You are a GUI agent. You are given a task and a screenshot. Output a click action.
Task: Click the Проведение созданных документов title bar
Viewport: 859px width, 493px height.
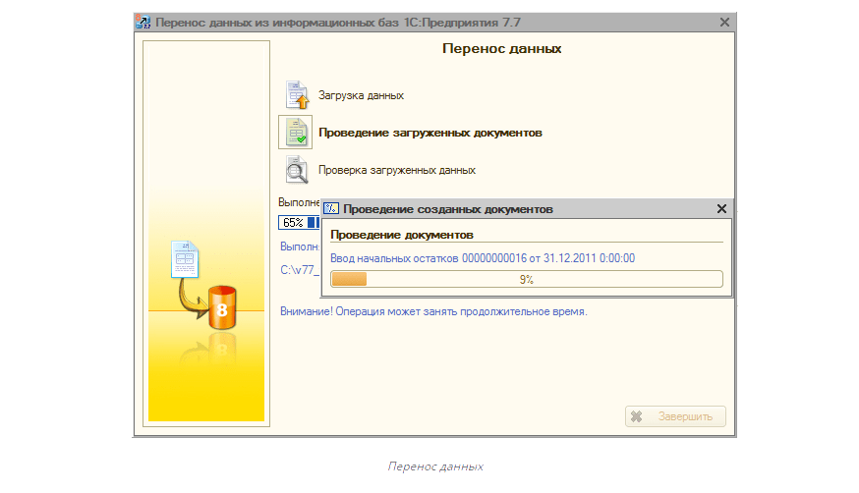click(x=527, y=208)
